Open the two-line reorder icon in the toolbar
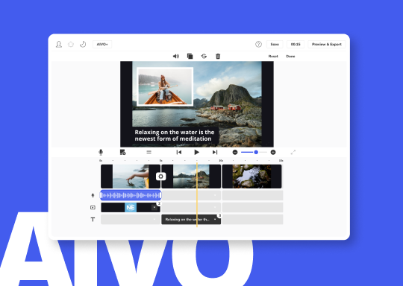Image resolution: width=403 pixels, height=286 pixels. [x=149, y=153]
